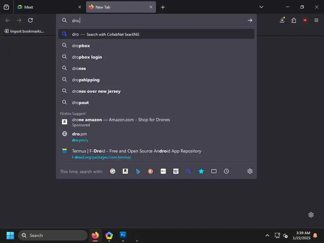Open the Extensions puzzle icon
Screen dimensions: 324x243
coord(294,20)
